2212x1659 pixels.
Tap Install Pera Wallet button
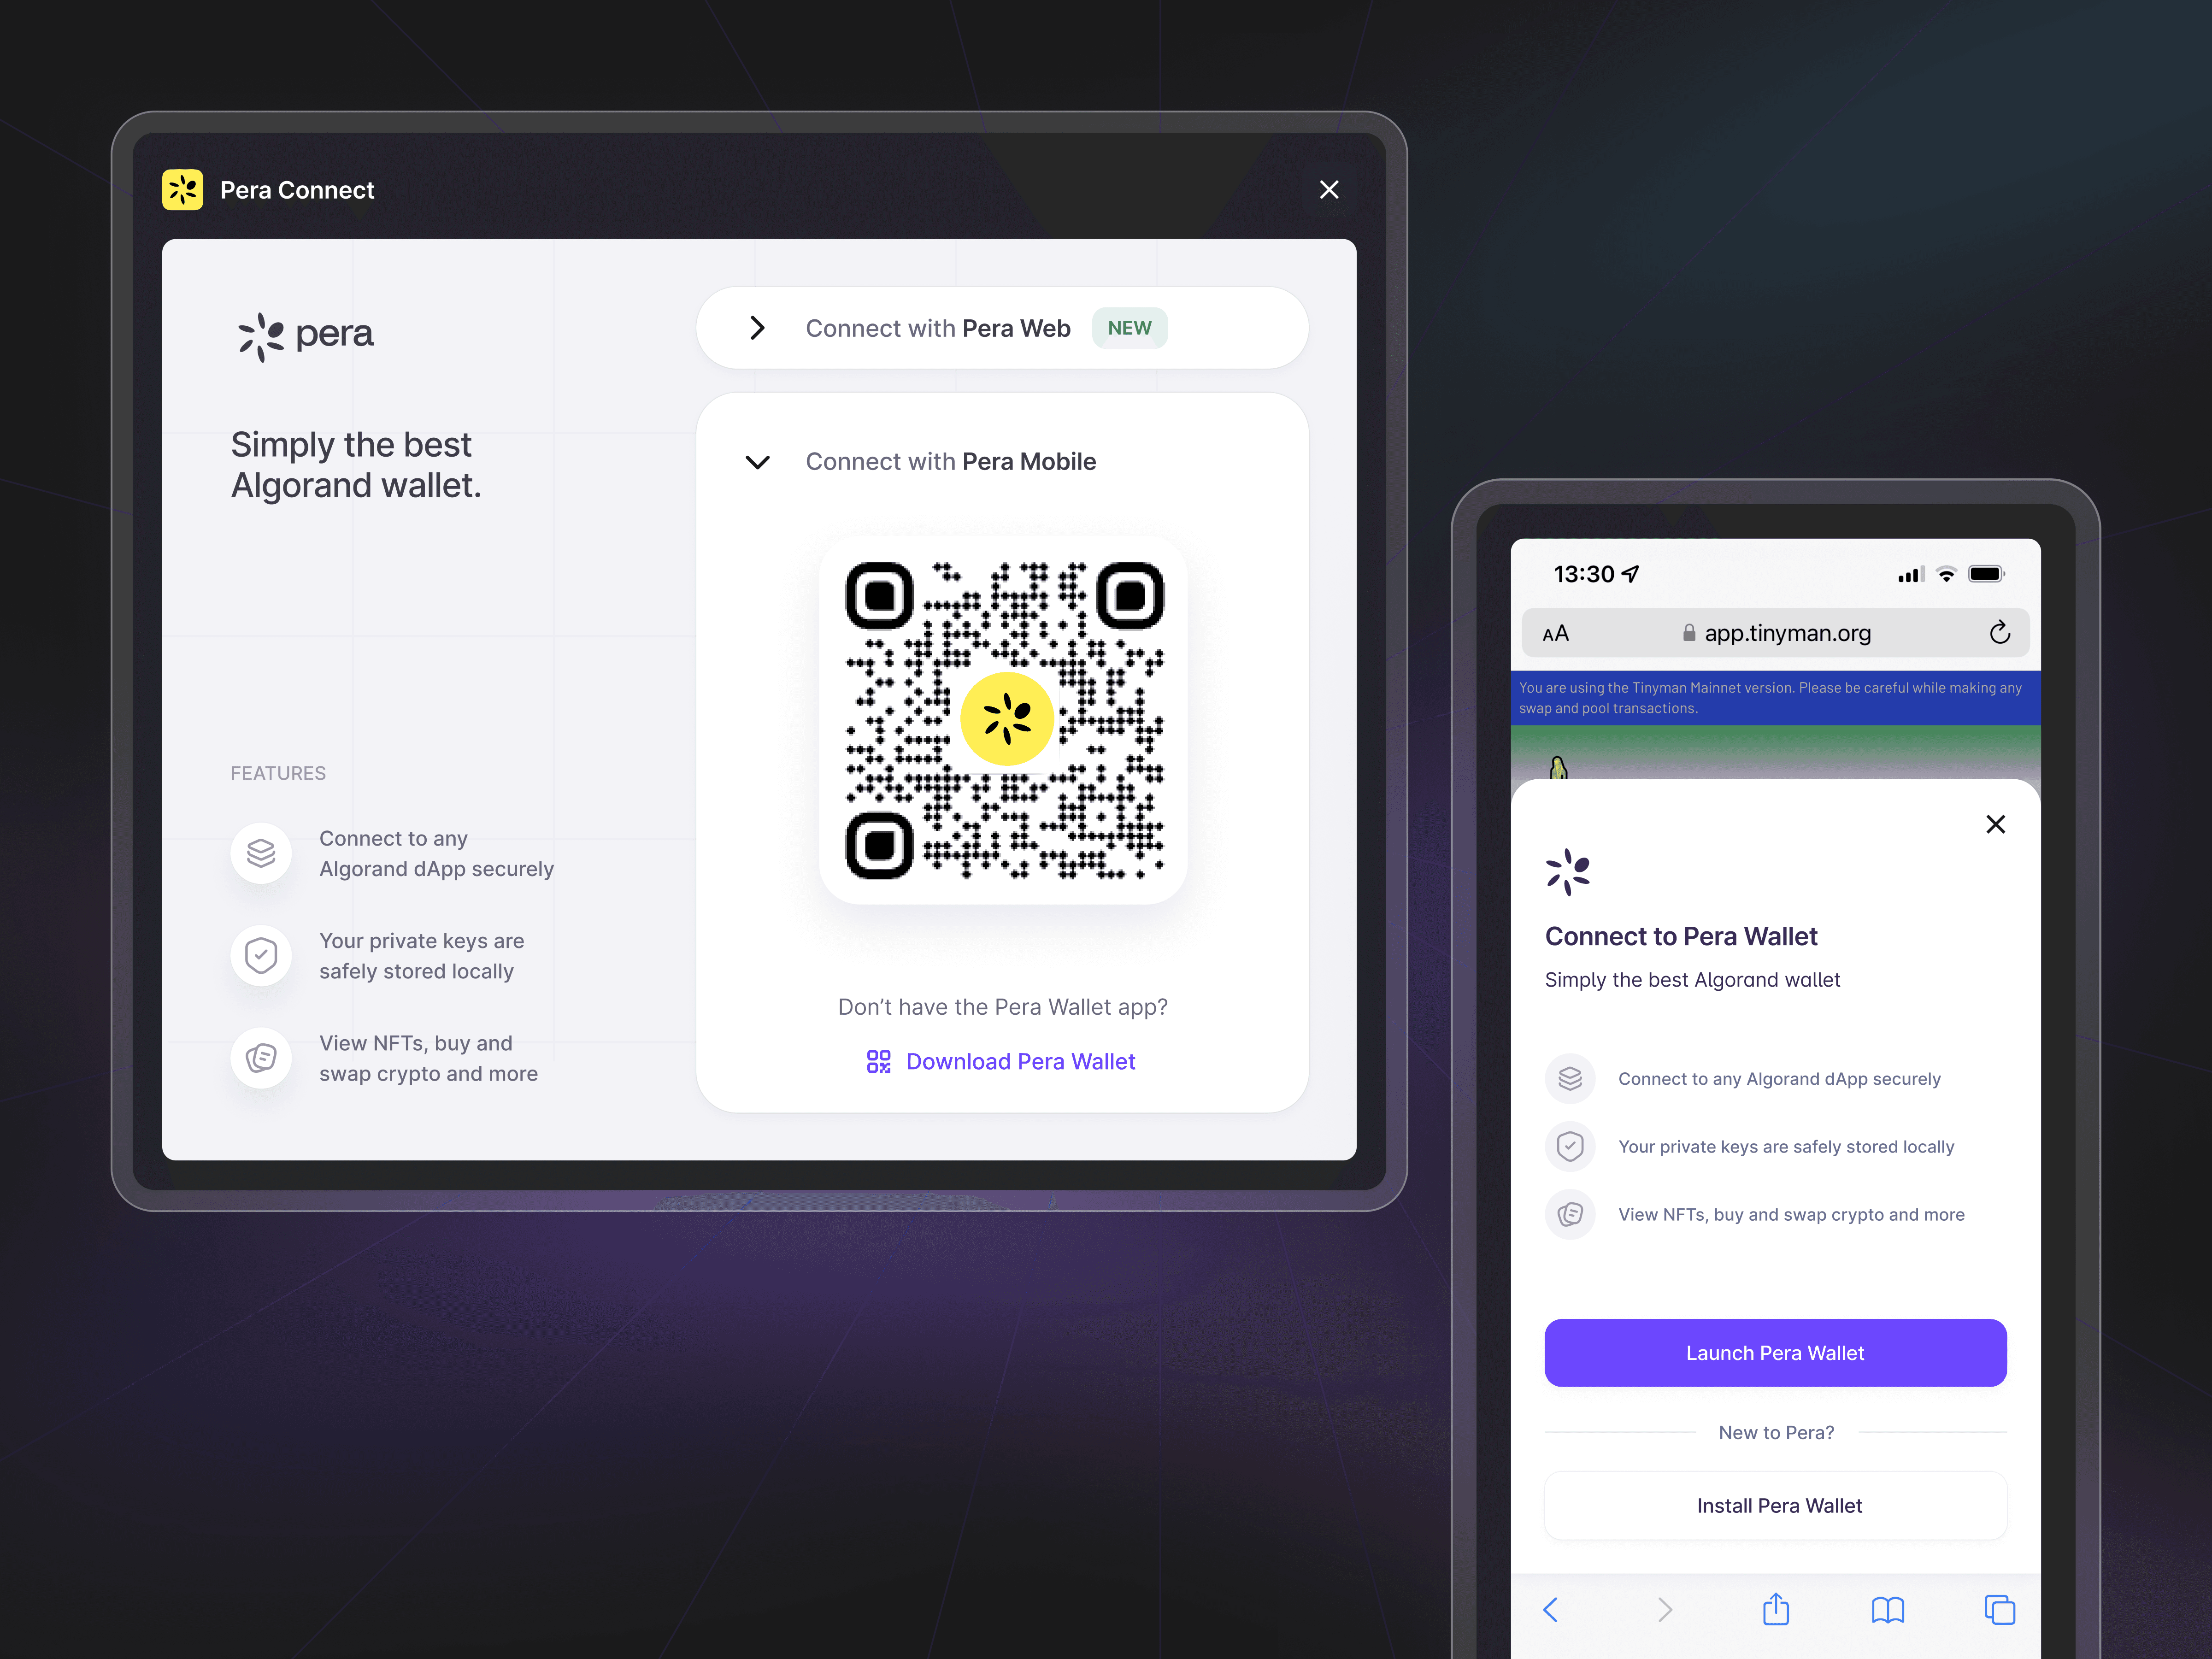click(1775, 1505)
